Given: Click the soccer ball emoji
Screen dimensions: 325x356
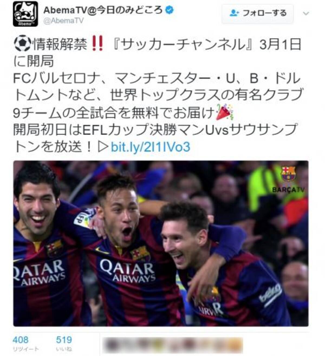Looking at the screenshot, I should (22, 44).
